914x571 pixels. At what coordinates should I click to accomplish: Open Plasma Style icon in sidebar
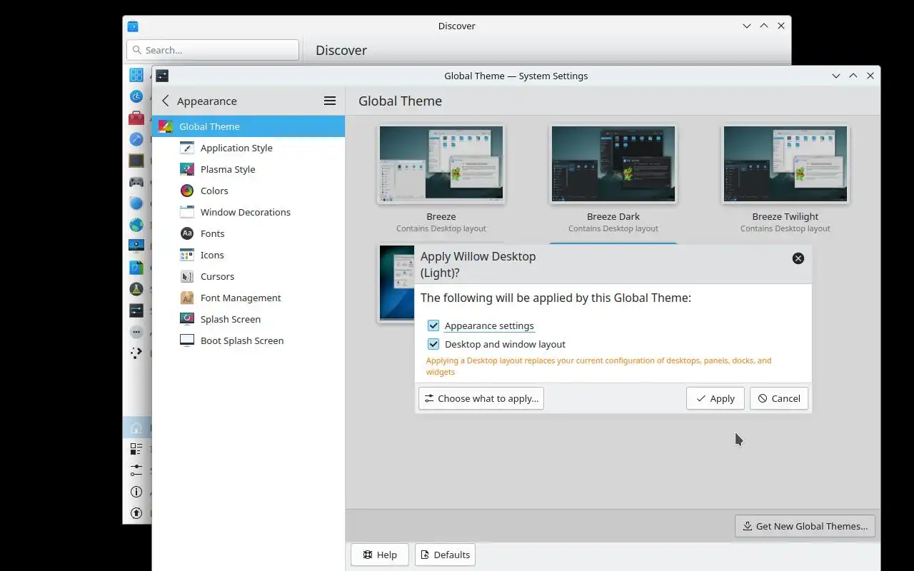[187, 169]
